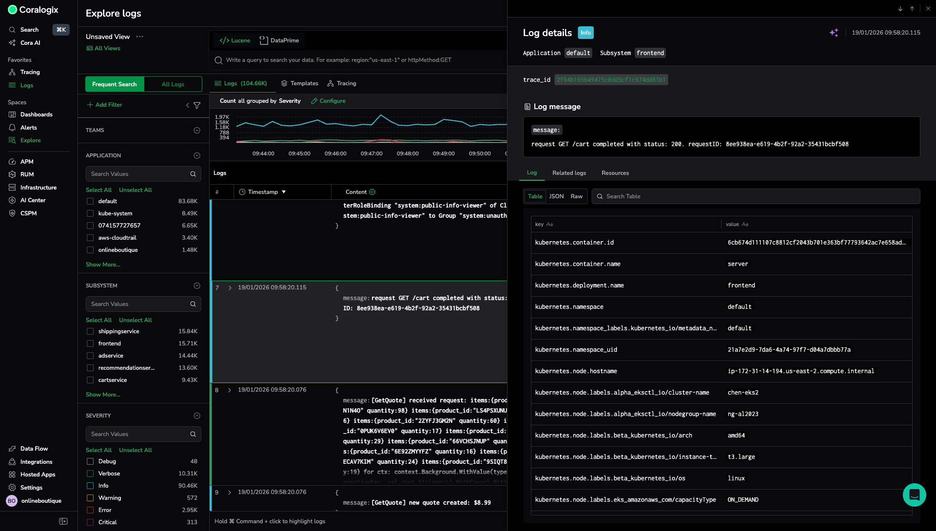Click the All Logs button
Viewport: 936px width, 531px height.
click(x=173, y=84)
